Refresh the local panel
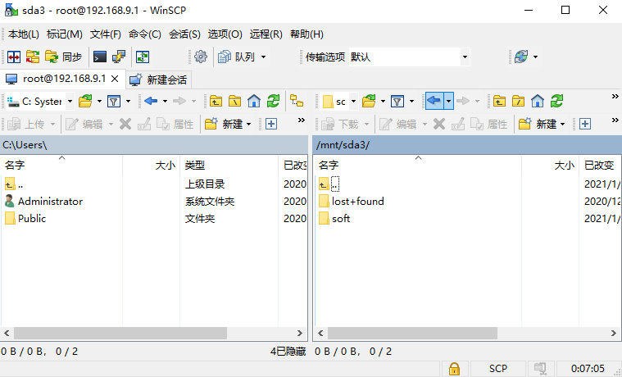 [x=273, y=102]
